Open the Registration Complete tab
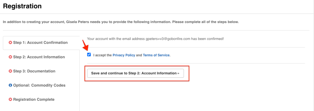314x111 pixels. click(34, 100)
